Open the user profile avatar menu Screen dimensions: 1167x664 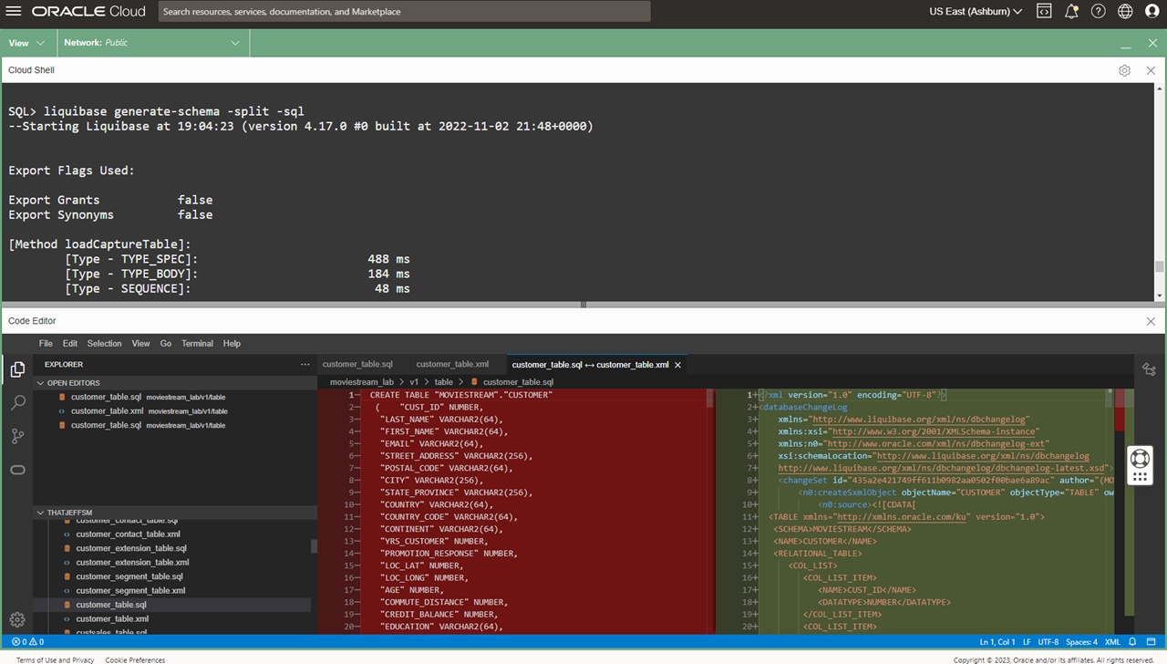[1152, 12]
